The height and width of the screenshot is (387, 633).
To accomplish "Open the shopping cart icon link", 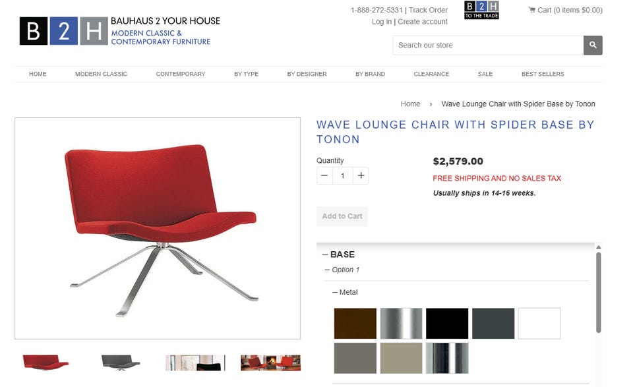I will [565, 10].
